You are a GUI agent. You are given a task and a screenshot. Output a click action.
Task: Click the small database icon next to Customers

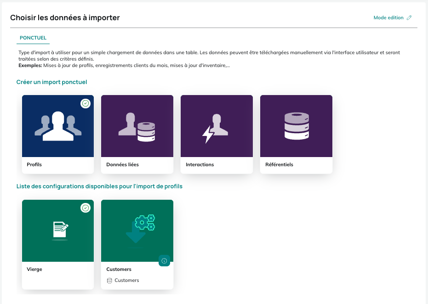(109, 281)
